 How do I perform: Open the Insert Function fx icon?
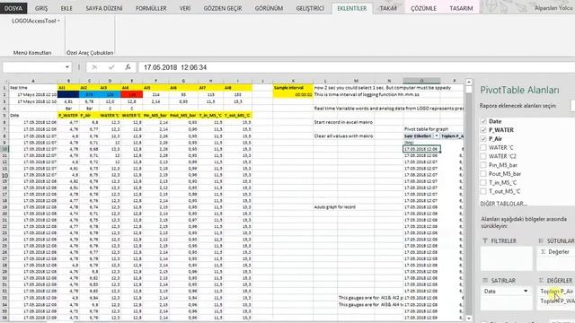coord(128,67)
